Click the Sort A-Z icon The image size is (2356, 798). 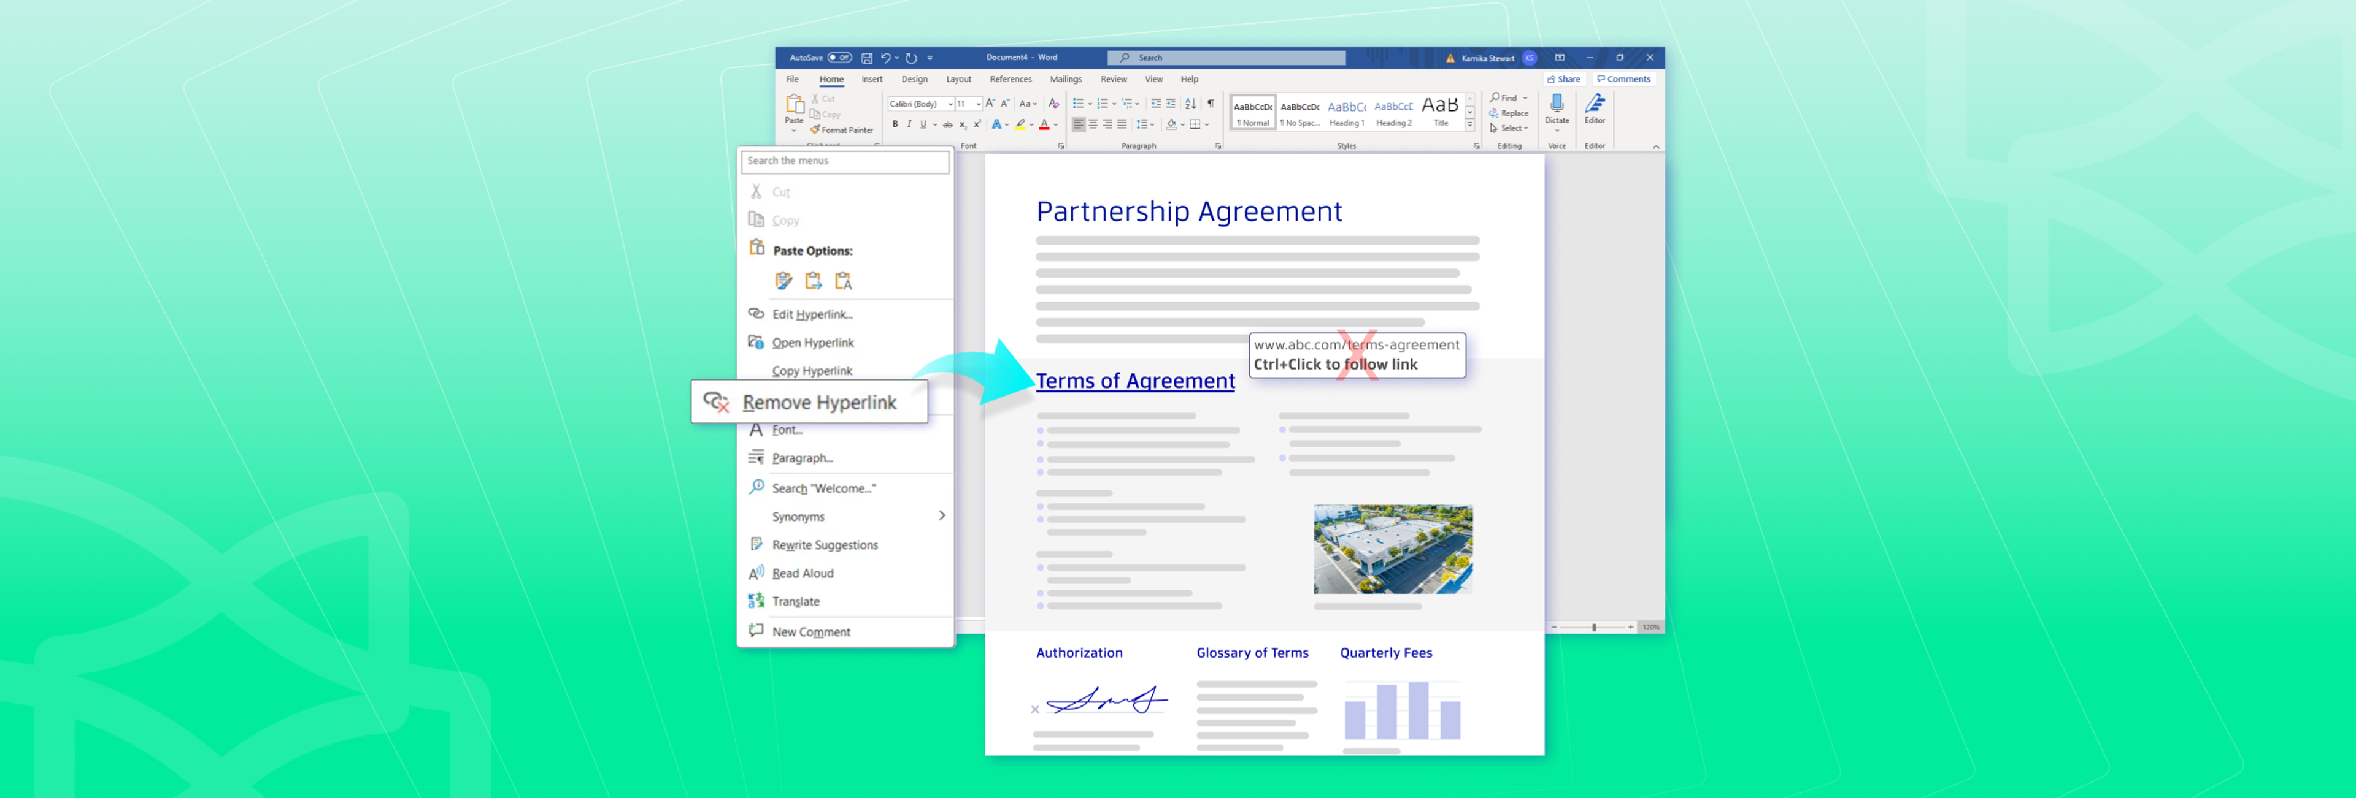[x=1190, y=104]
